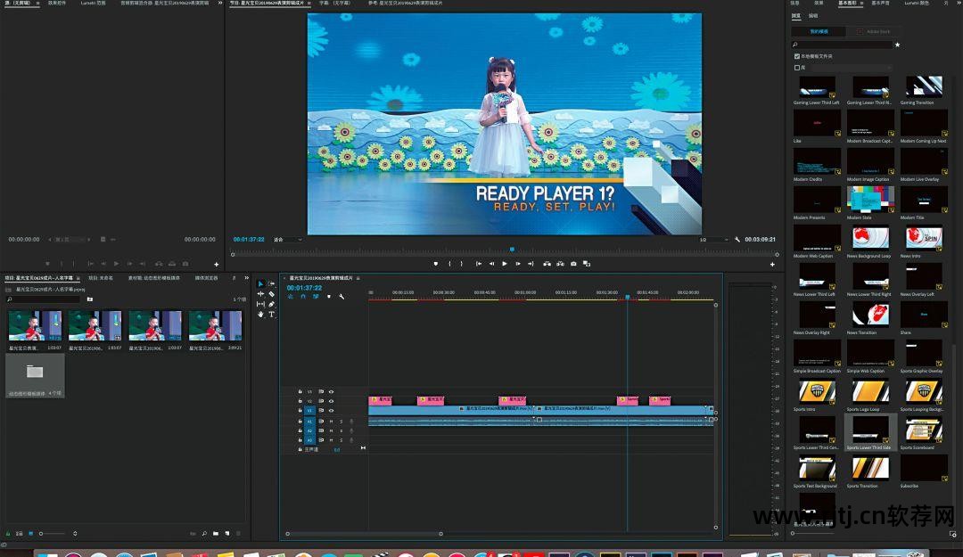Viewport: 963px width, 557px height.
Task: Uncheck the local templates folder checkbox
Action: [x=797, y=56]
